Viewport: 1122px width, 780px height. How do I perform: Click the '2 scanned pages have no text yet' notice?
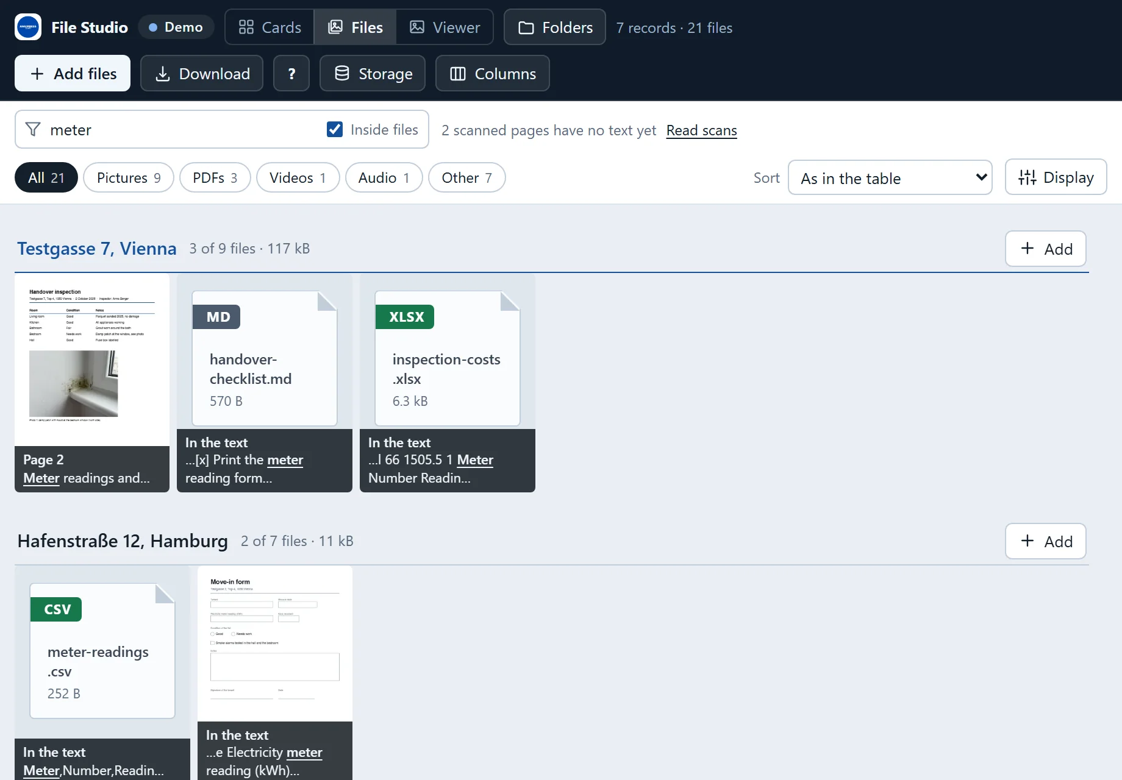coord(549,130)
